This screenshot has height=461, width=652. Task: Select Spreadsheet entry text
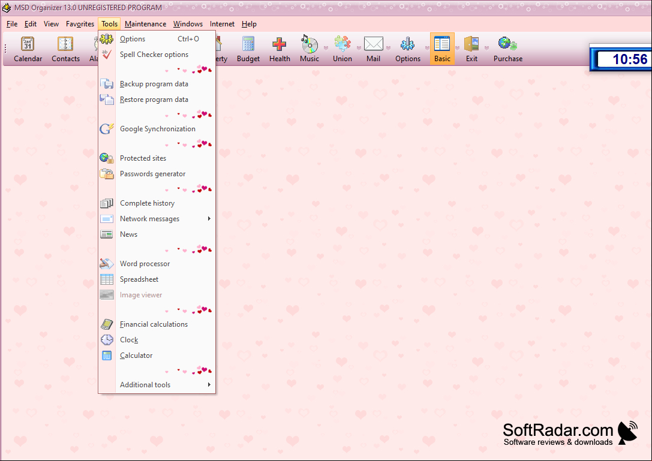(139, 279)
